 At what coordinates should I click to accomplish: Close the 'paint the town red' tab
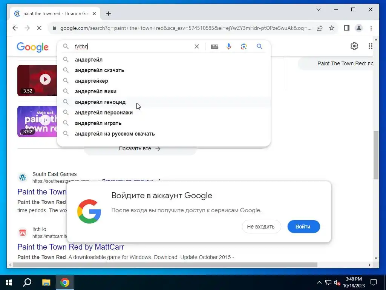click(94, 14)
